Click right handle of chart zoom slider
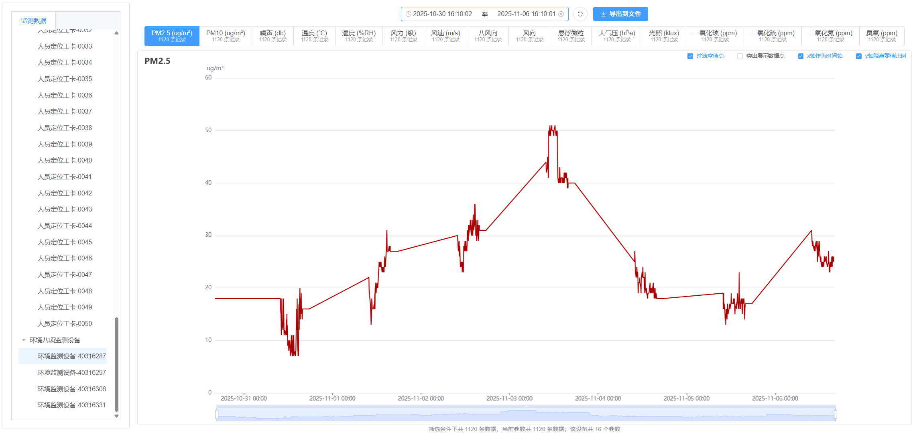This screenshot has height=433, width=915. (836, 414)
